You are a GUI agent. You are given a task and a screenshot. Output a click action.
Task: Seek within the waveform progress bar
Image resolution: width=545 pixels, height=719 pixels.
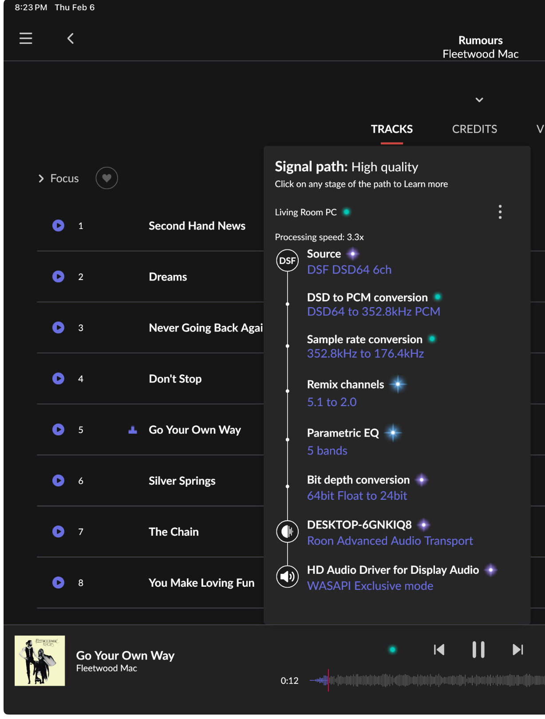pos(427,680)
